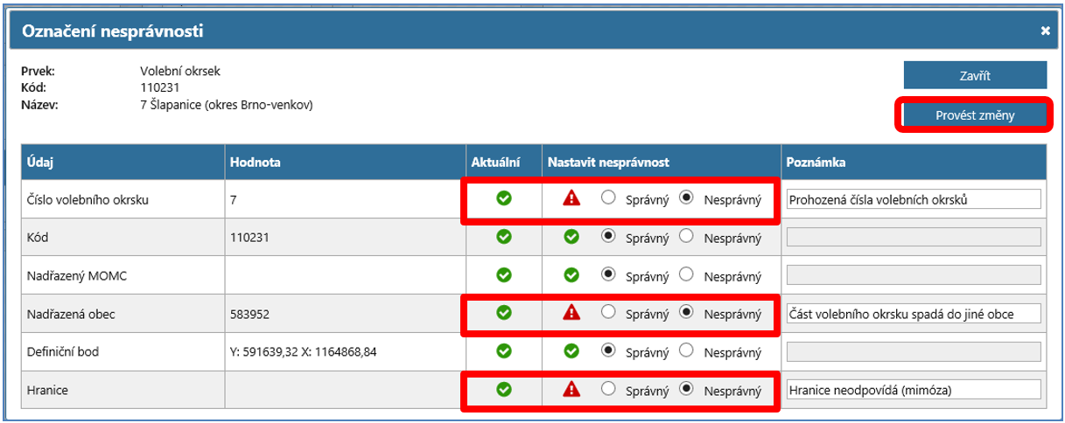Click green check icon in Aktuální for Kód

tap(503, 237)
